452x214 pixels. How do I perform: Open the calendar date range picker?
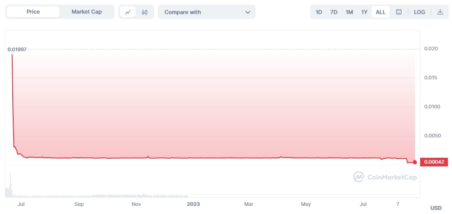(x=399, y=12)
